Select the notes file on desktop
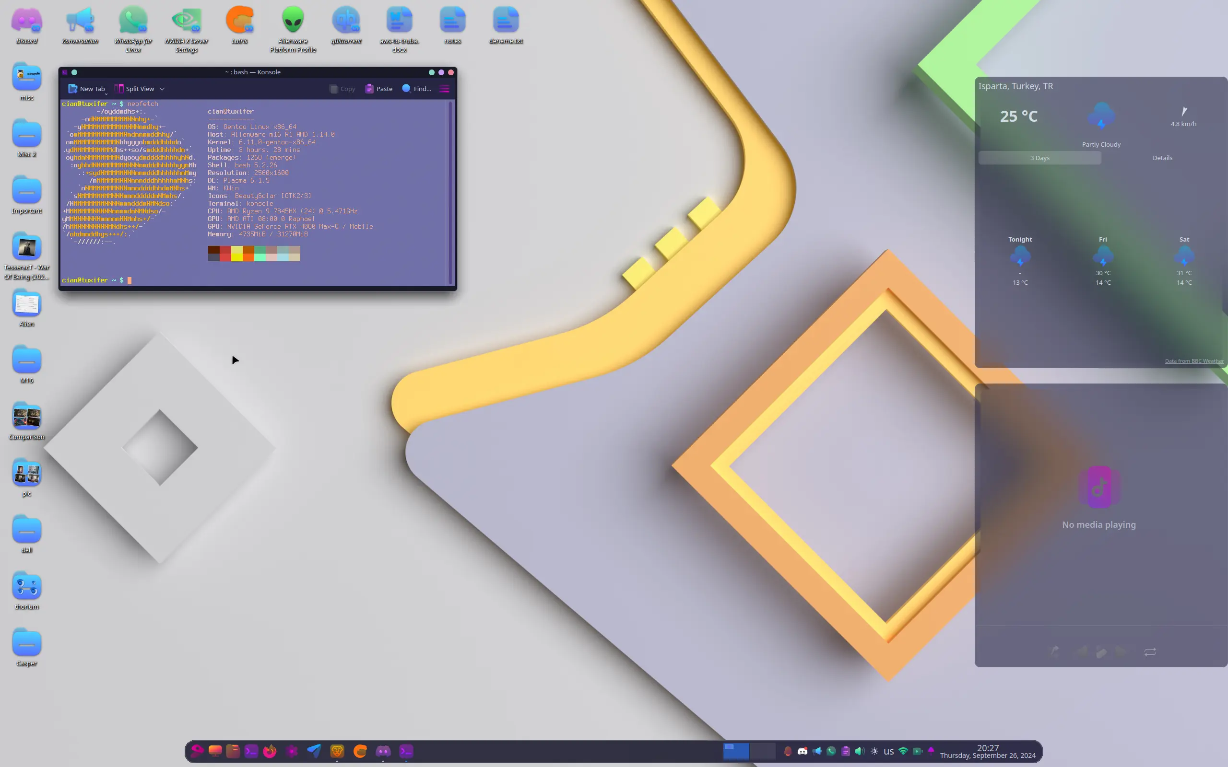 pyautogui.click(x=453, y=25)
